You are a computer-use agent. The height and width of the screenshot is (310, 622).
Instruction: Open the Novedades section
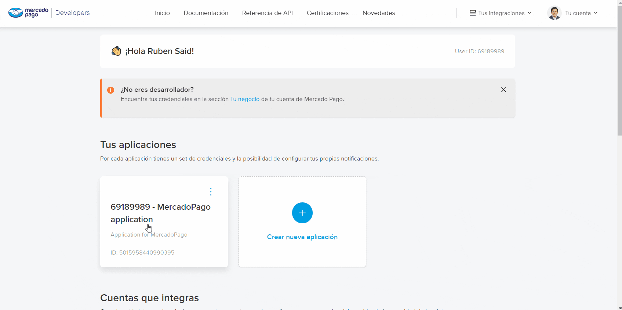tap(378, 13)
